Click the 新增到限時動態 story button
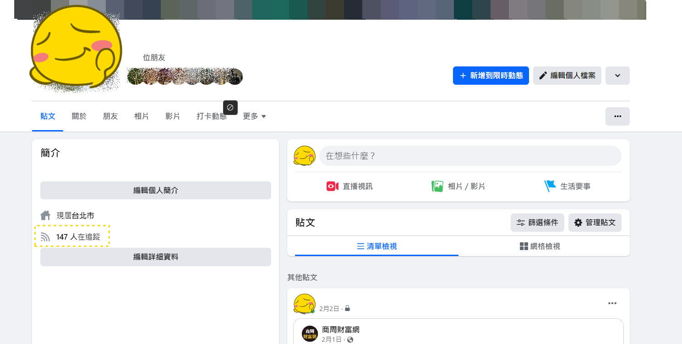 click(491, 76)
